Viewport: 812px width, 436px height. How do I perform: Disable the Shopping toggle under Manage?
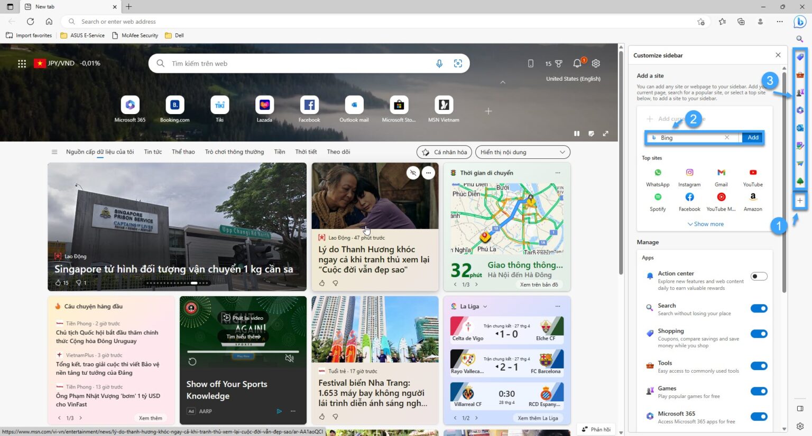tap(759, 334)
